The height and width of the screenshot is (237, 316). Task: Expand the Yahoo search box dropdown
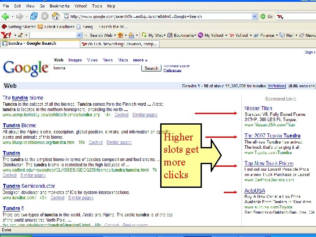(79, 35)
